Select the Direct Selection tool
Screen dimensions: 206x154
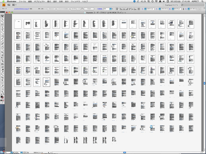coord(2,19)
